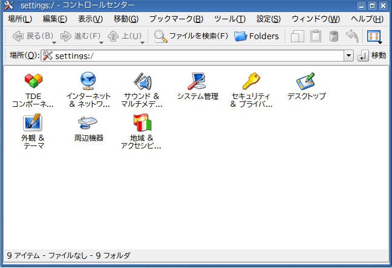Open the icon view mode button
Screen dimensions: 392x268
pos(374,36)
